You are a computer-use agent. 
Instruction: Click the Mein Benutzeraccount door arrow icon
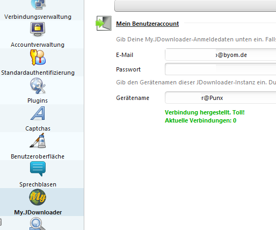click(x=104, y=23)
